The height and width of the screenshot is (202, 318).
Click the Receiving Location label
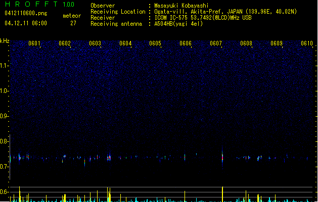(118, 12)
